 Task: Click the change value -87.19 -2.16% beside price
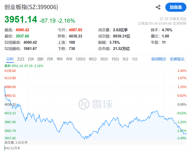tap(57, 21)
